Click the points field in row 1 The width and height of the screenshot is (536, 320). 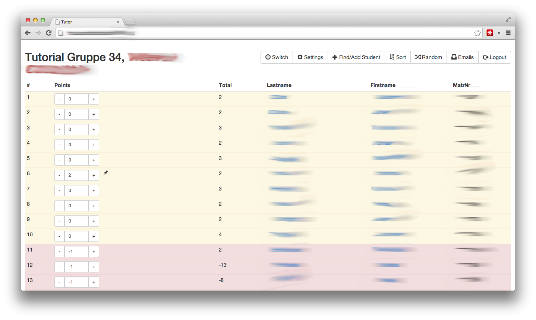click(x=76, y=99)
